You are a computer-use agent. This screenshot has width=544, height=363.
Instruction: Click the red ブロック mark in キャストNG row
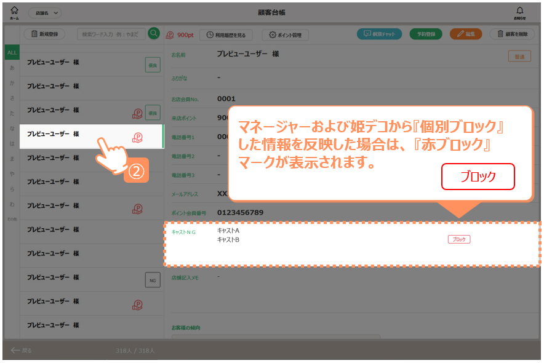[x=458, y=239]
